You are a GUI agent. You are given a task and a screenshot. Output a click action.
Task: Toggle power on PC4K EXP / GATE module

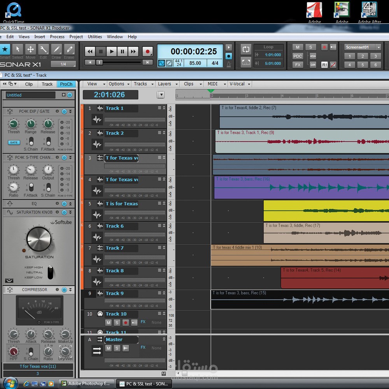64,111
